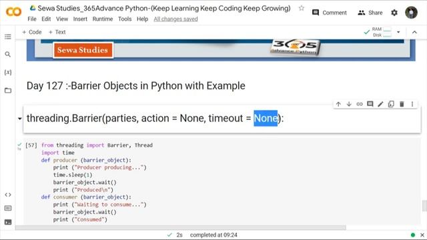Click the def consumer line
This screenshot has width=427, height=240.
point(86,197)
